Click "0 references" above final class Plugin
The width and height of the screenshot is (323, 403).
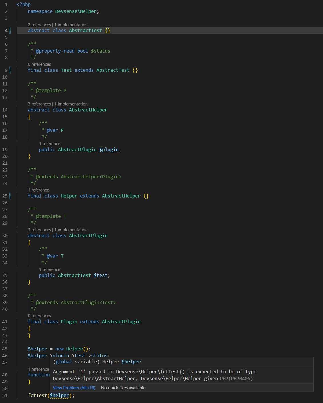(x=39, y=316)
